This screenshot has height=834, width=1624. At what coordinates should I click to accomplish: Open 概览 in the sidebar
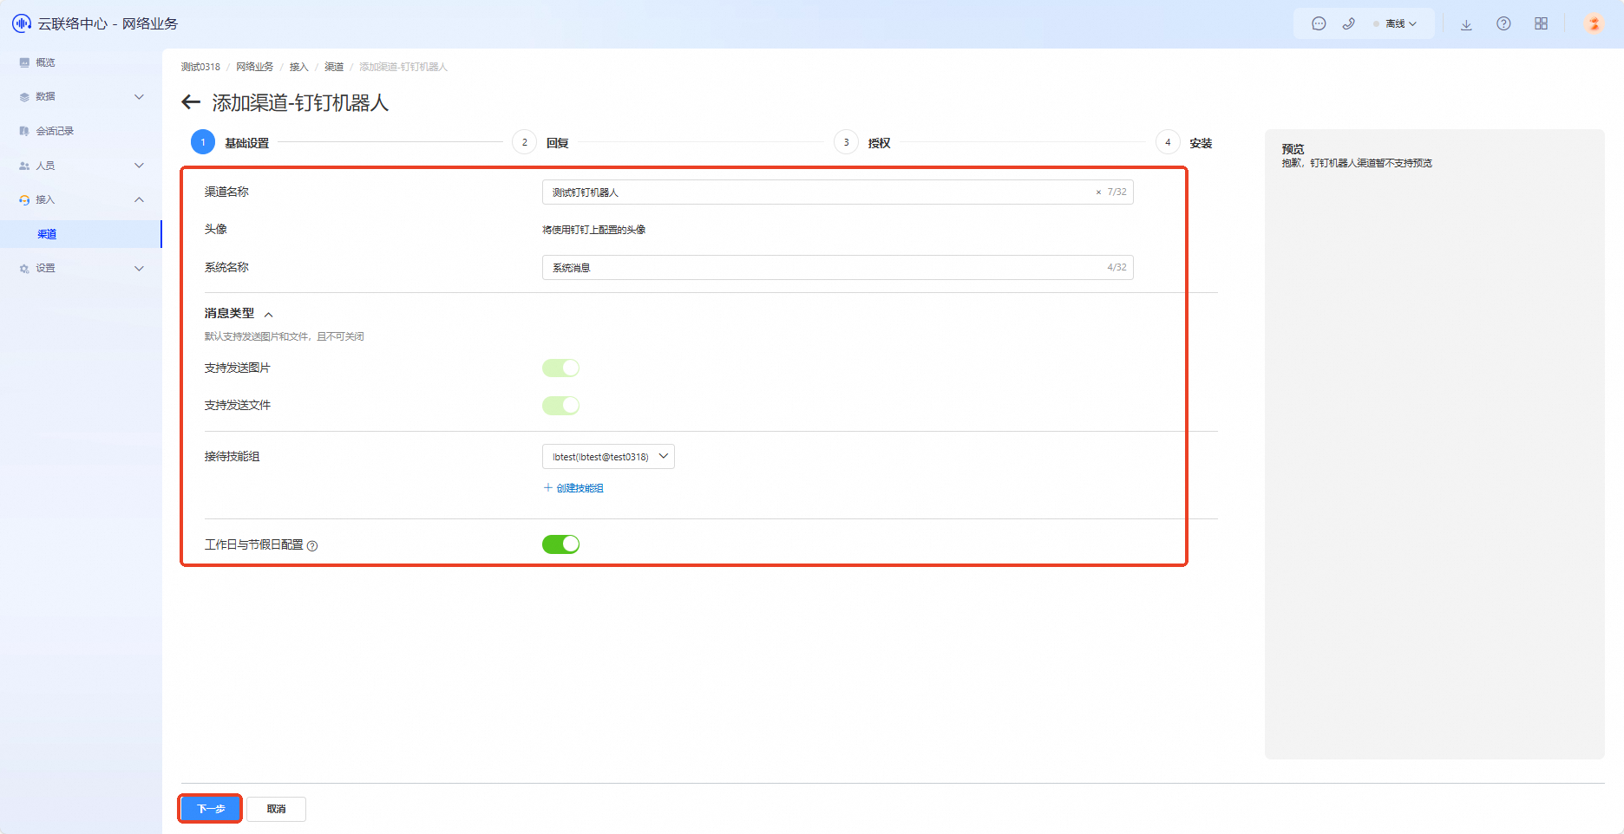[45, 62]
